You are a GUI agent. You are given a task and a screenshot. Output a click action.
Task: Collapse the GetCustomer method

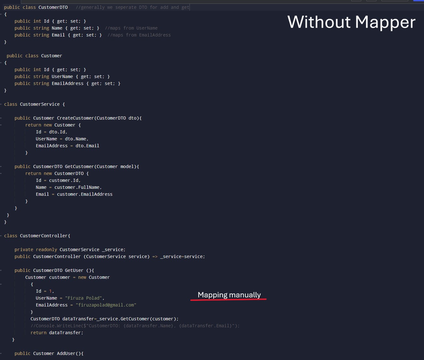coord(1,166)
